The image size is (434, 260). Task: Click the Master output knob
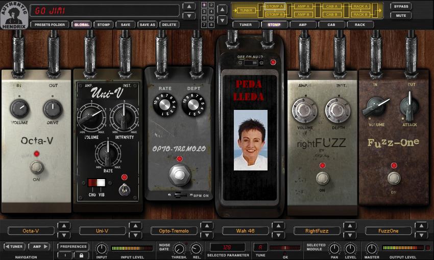(x=372, y=248)
